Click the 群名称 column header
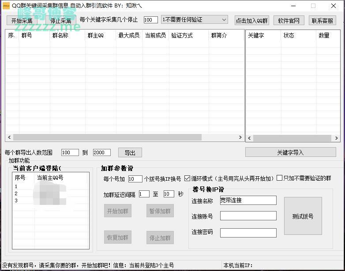This screenshot has width=345, height=271. 60,35
